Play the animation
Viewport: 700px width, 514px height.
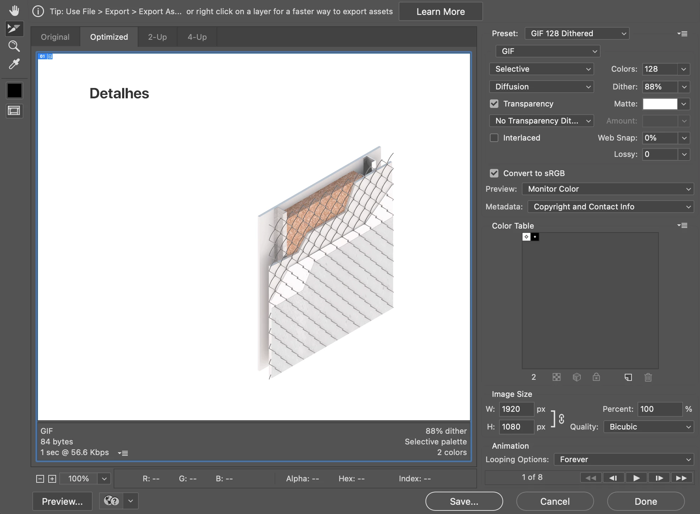636,478
